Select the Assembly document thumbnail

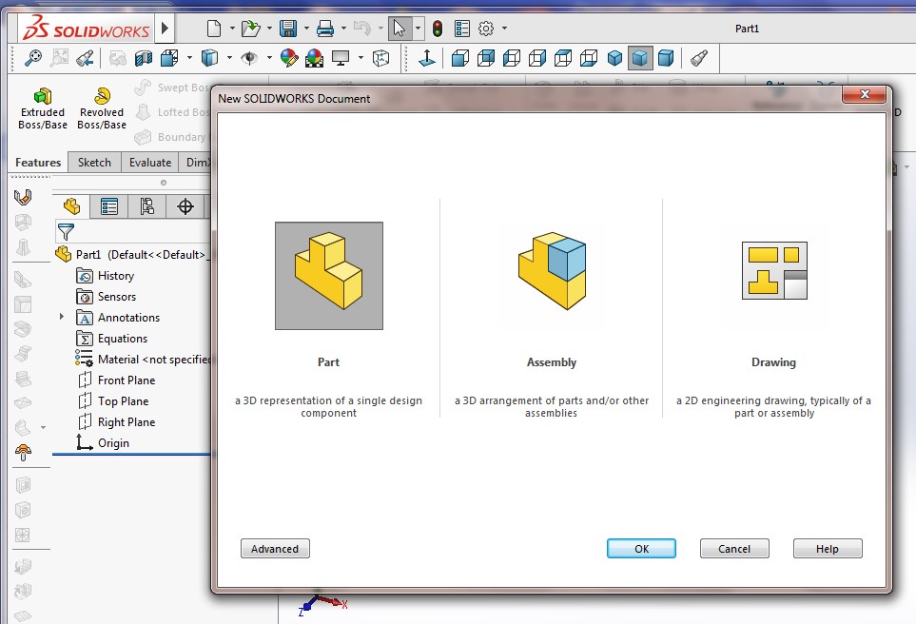[x=552, y=271]
